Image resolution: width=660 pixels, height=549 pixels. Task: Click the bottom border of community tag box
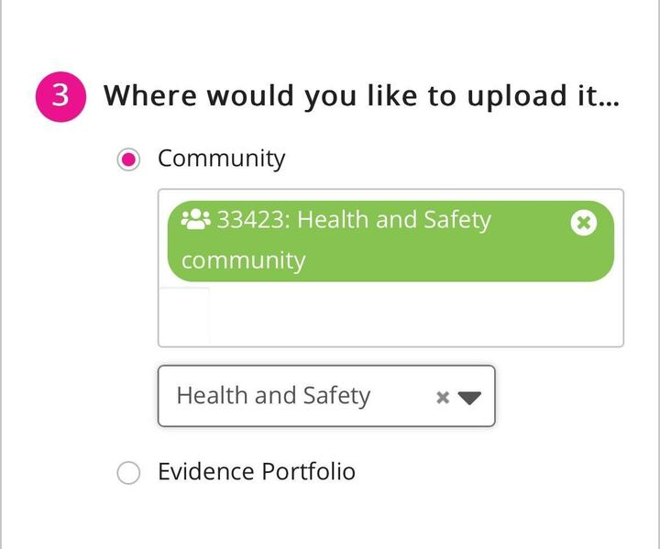coord(390,346)
